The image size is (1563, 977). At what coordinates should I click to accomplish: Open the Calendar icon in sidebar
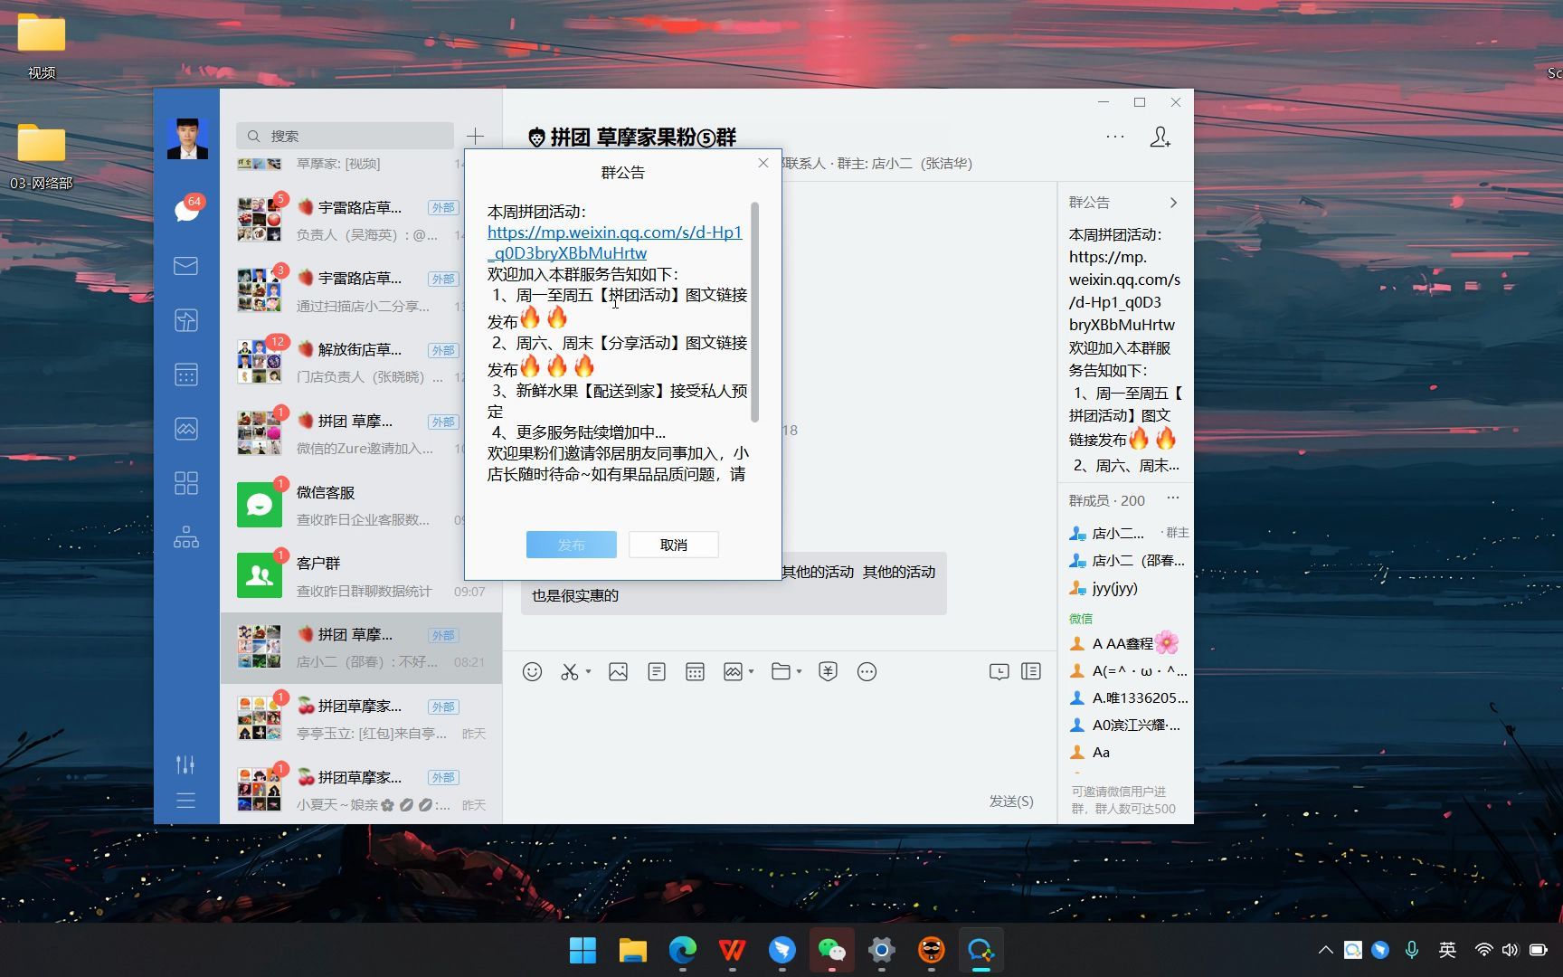(x=186, y=375)
